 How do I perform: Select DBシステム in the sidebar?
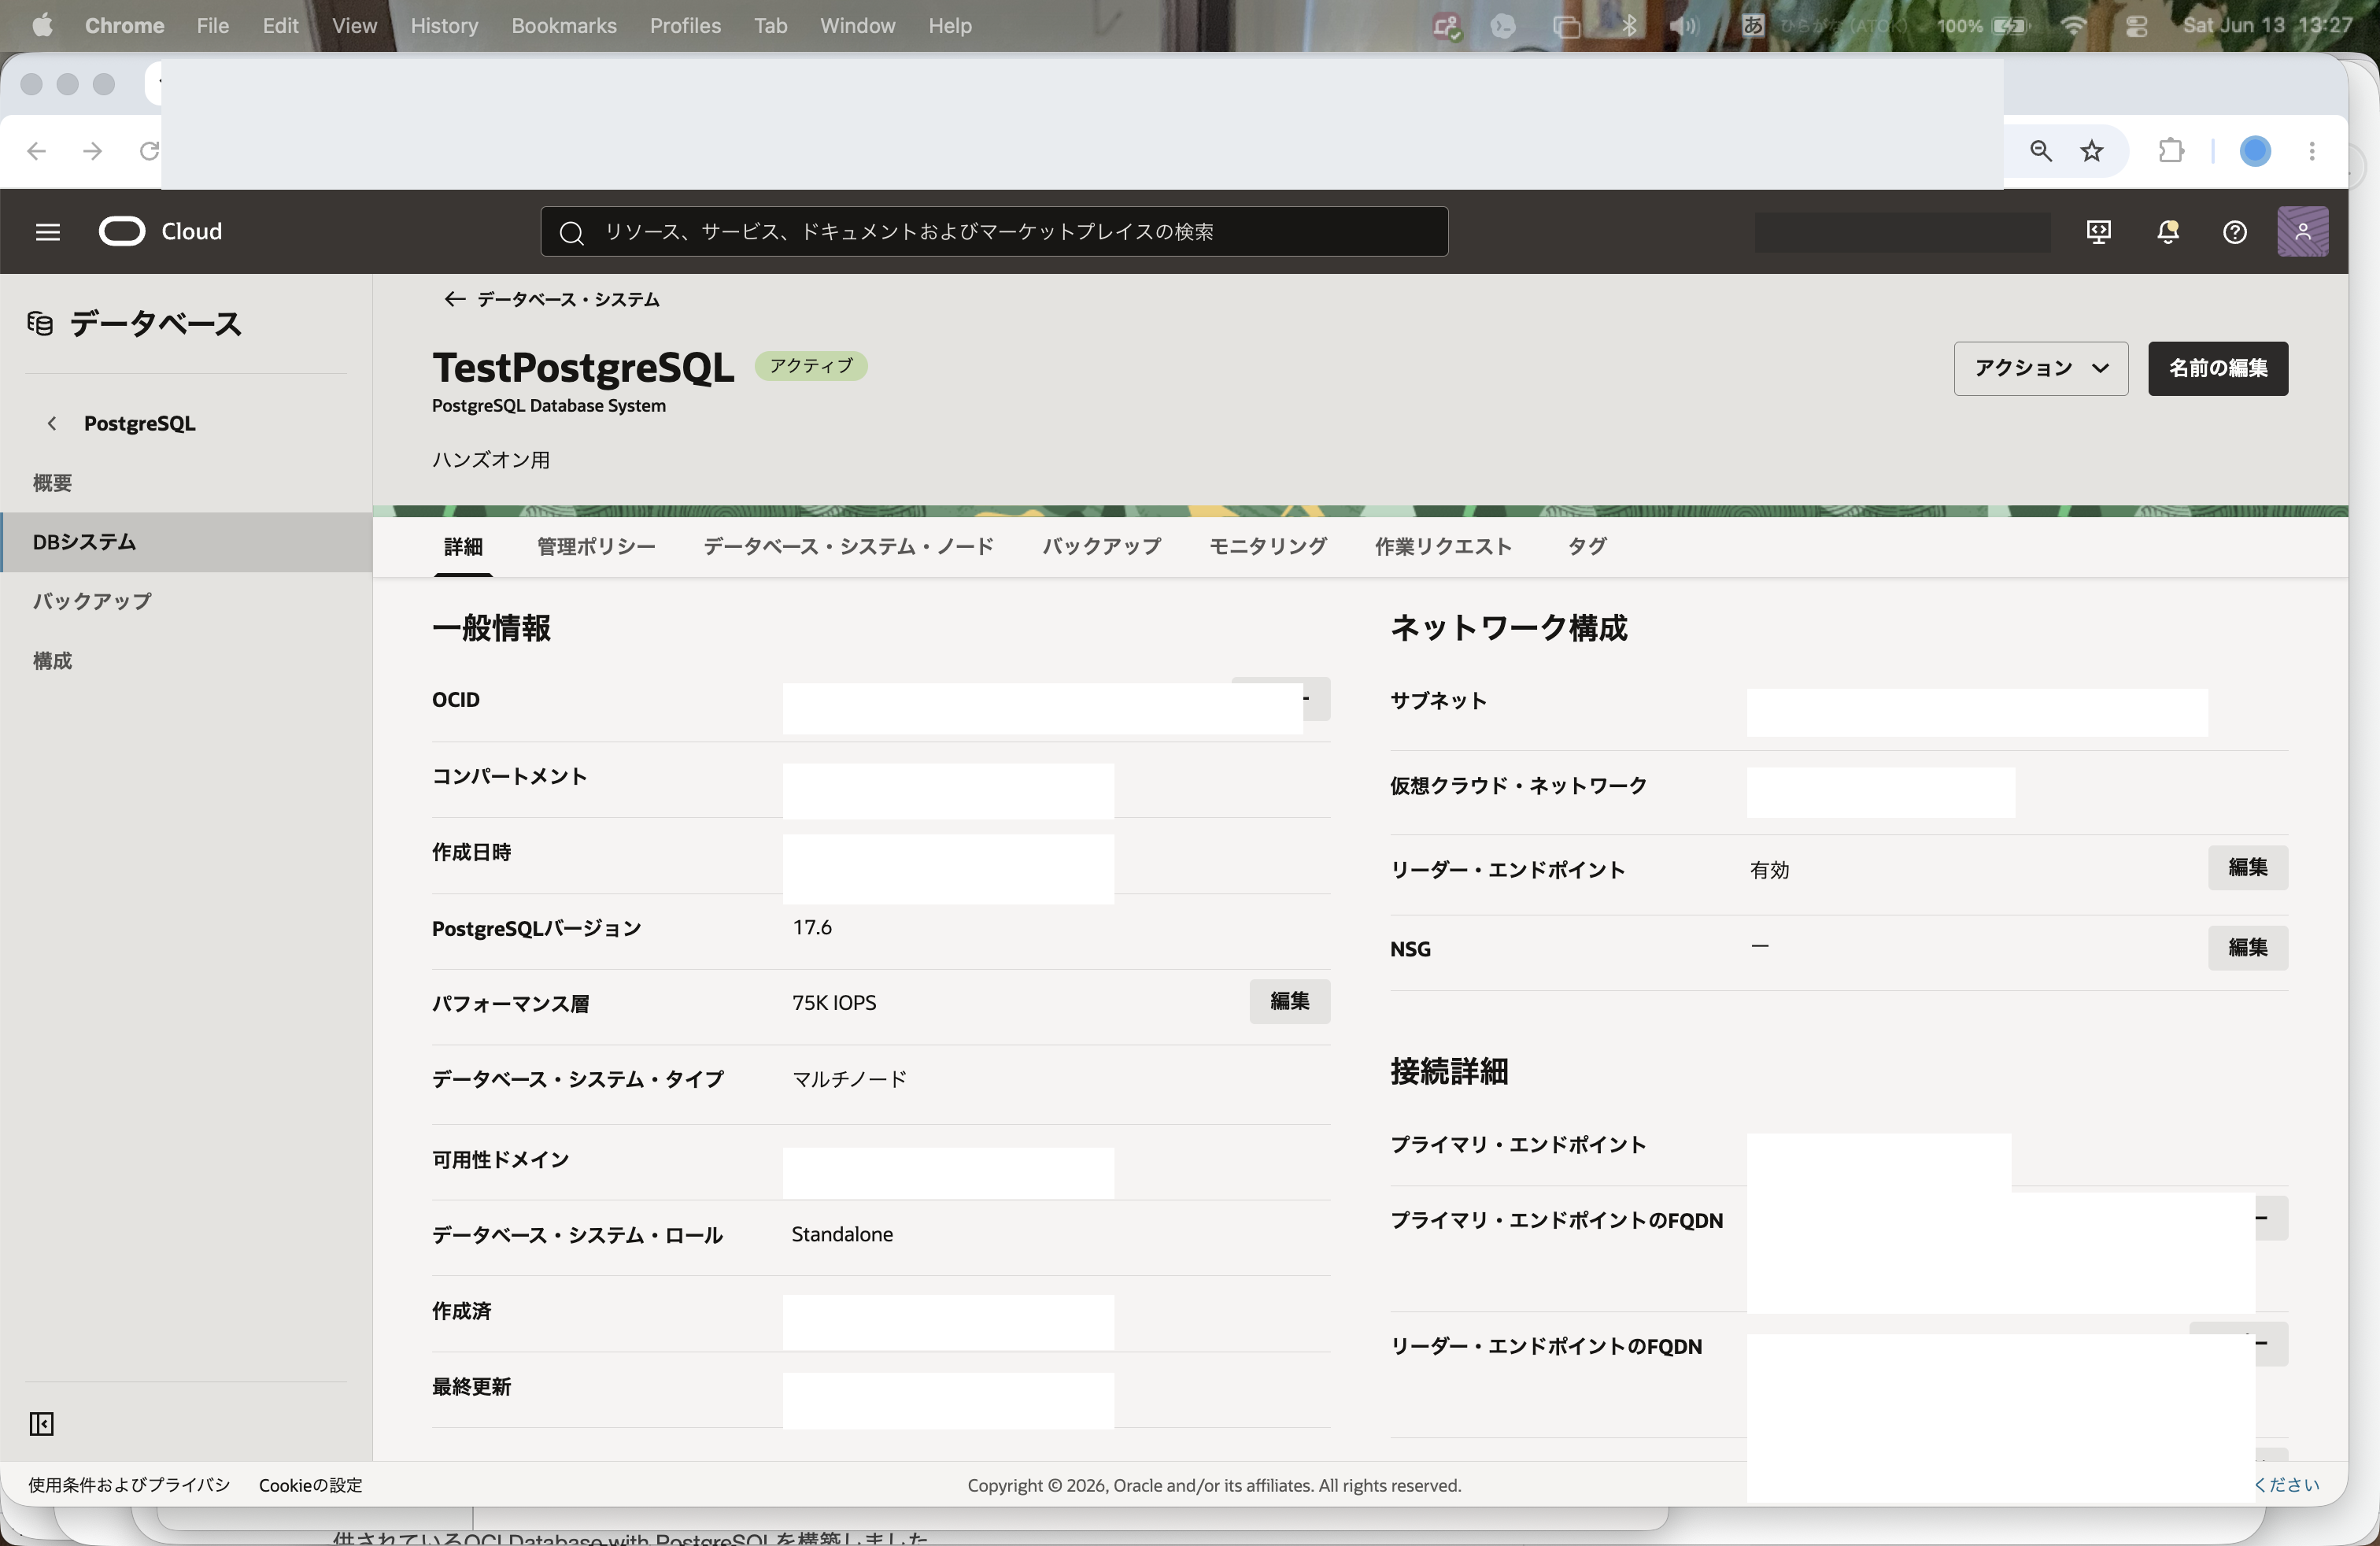point(186,542)
